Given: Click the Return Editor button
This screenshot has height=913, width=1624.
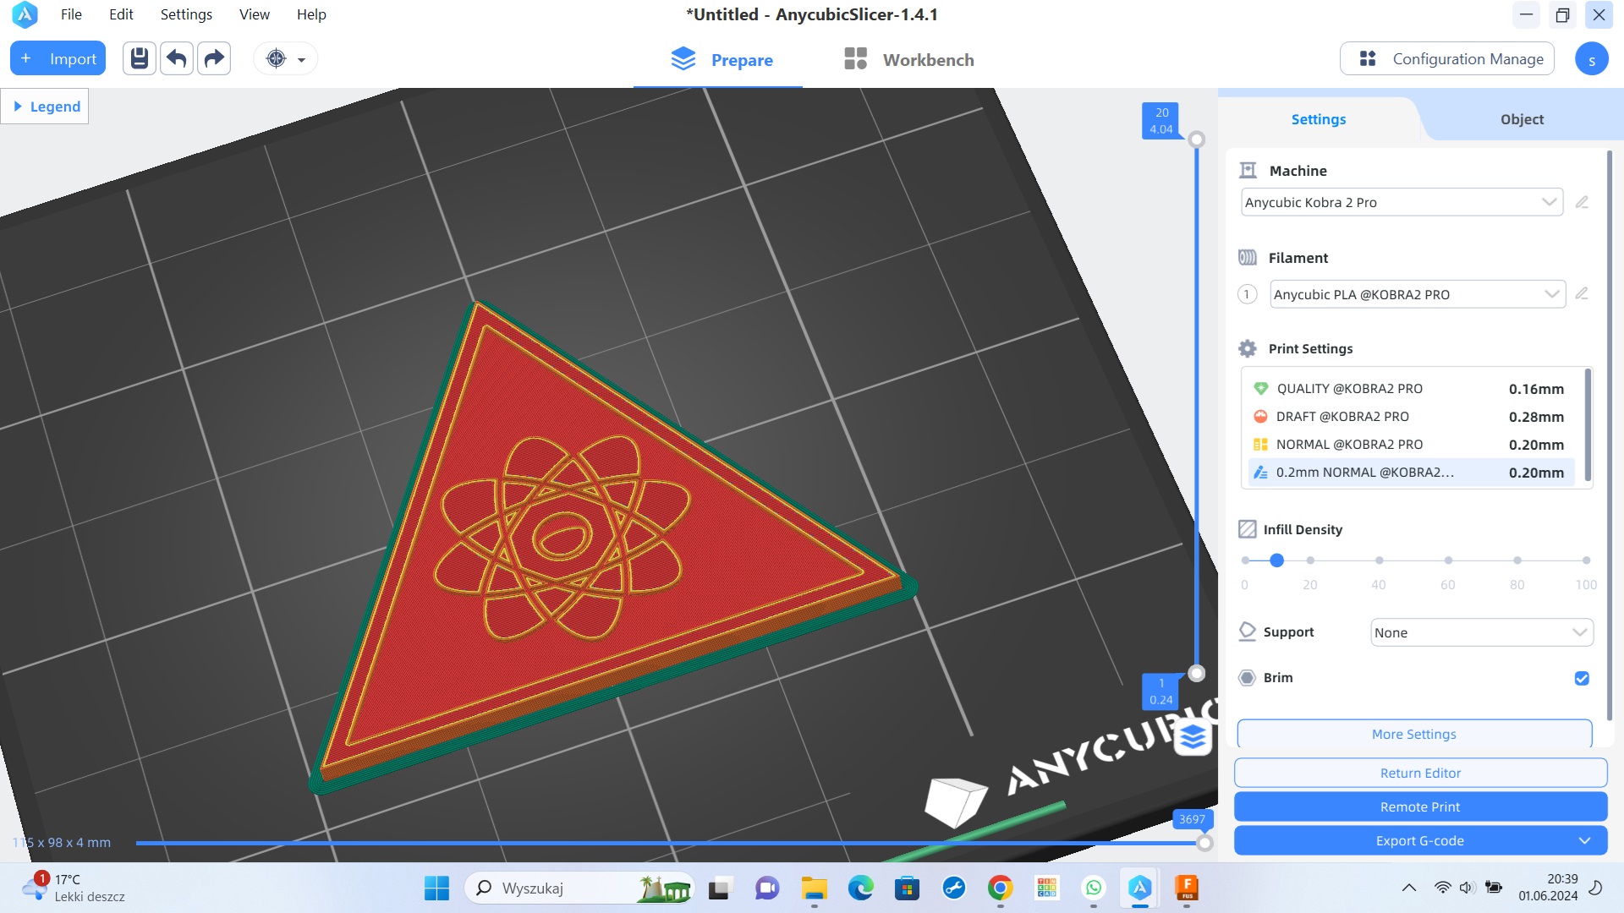Looking at the screenshot, I should pos(1419,772).
